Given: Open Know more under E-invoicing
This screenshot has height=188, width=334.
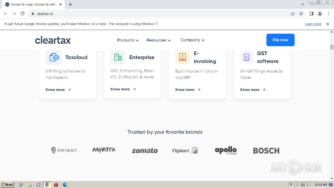Looking at the screenshot, I should click(188, 90).
